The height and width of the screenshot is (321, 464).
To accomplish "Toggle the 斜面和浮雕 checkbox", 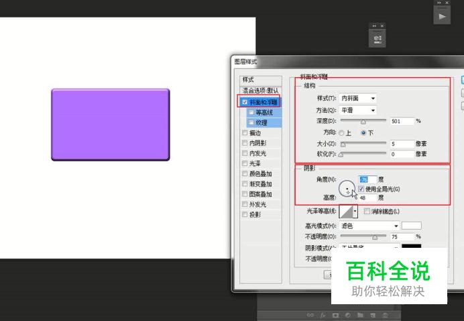I will pos(245,102).
